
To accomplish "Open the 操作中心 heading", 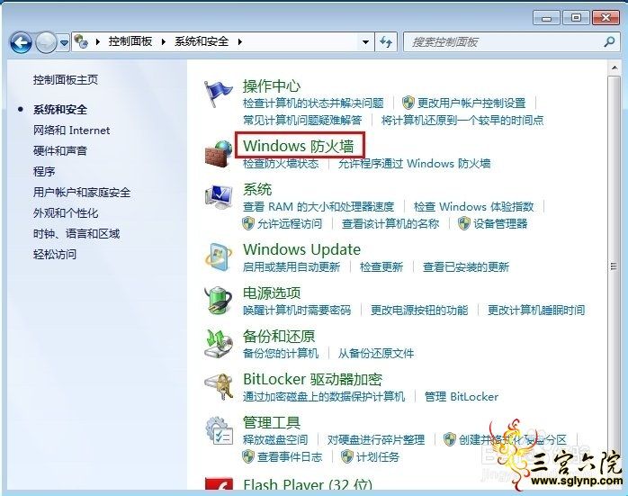I will [x=271, y=86].
